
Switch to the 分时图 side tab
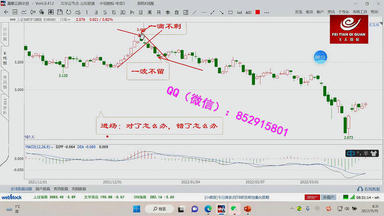point(4,33)
